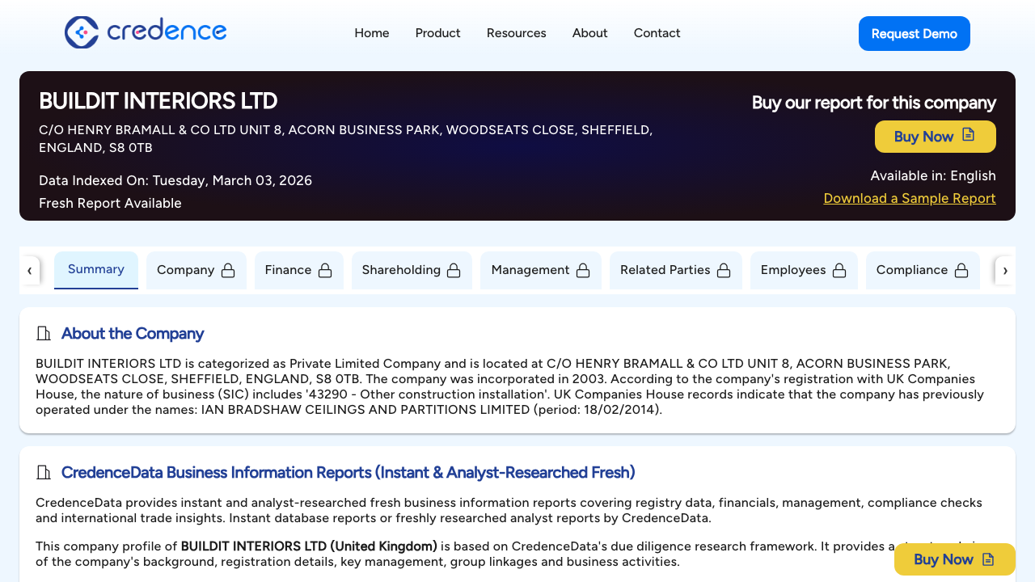Click the Credence logo icon

[x=82, y=32]
